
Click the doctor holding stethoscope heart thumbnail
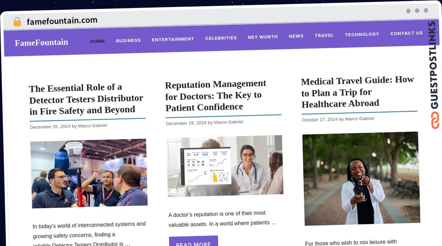click(361, 178)
